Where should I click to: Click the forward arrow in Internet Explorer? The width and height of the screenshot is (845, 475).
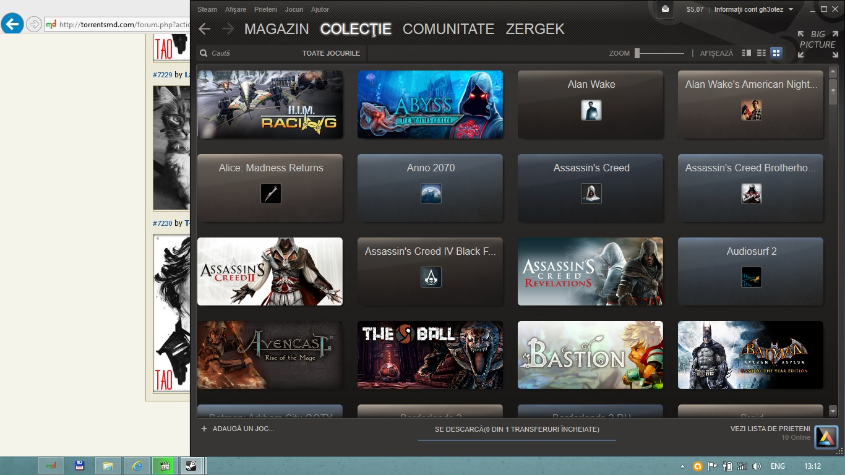34,24
